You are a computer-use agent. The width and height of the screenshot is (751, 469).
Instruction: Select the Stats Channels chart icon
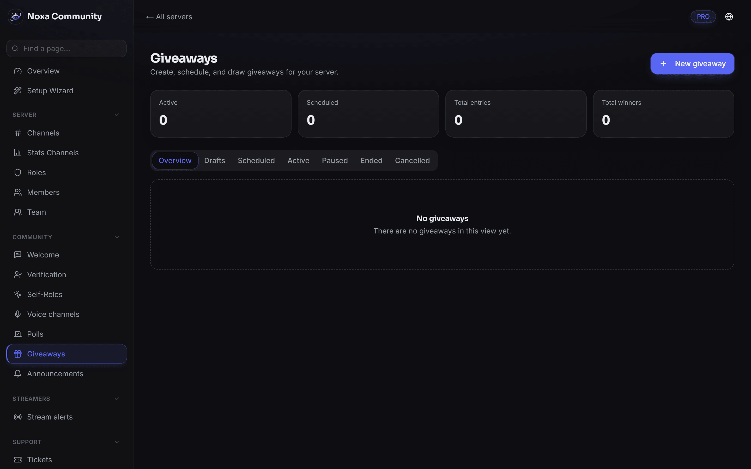pyautogui.click(x=18, y=153)
